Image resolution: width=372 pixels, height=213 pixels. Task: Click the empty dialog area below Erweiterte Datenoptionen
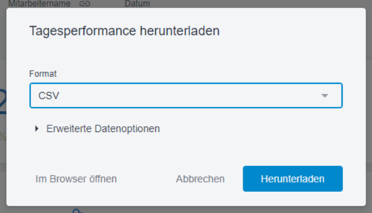[186, 149]
